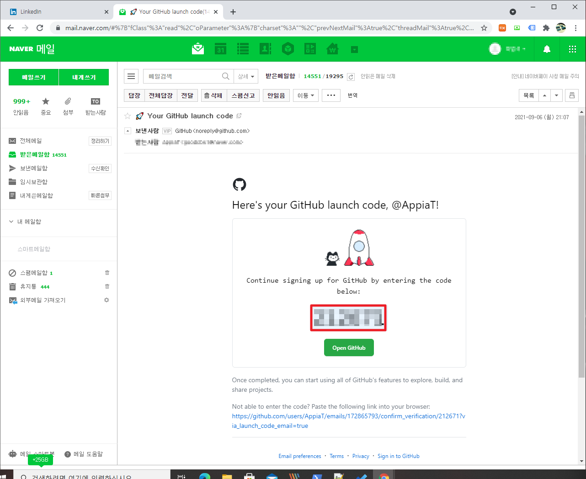Toggle sidebar with hamburger menu icon
The height and width of the screenshot is (479, 586).
131,76
